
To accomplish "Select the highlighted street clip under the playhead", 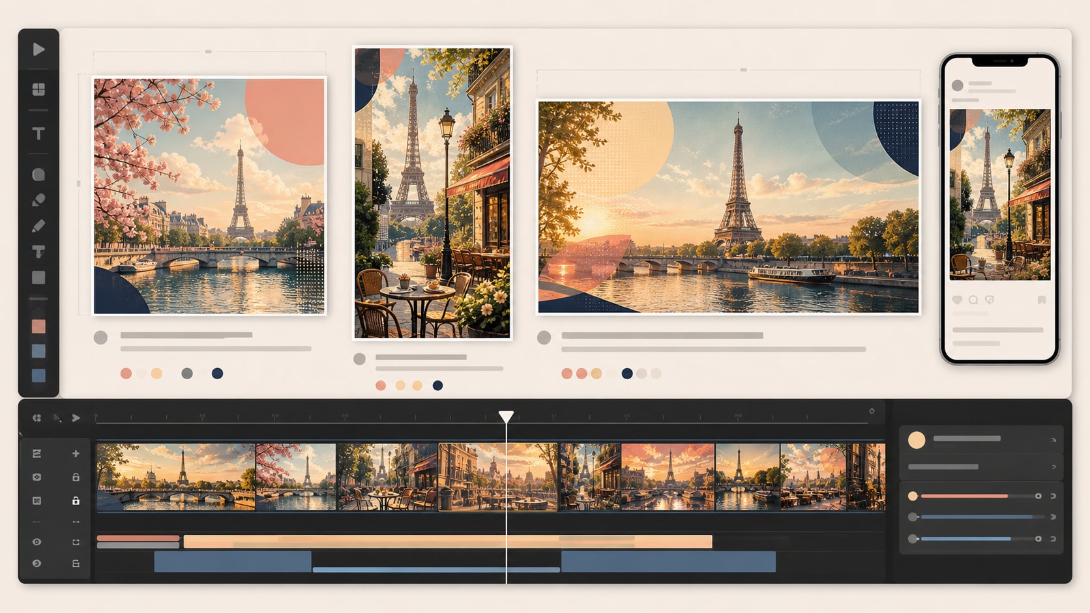I will 498,477.
